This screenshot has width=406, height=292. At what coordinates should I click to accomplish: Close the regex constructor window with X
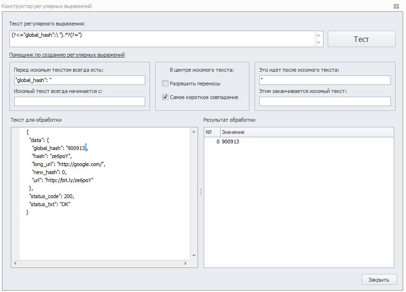click(396, 6)
